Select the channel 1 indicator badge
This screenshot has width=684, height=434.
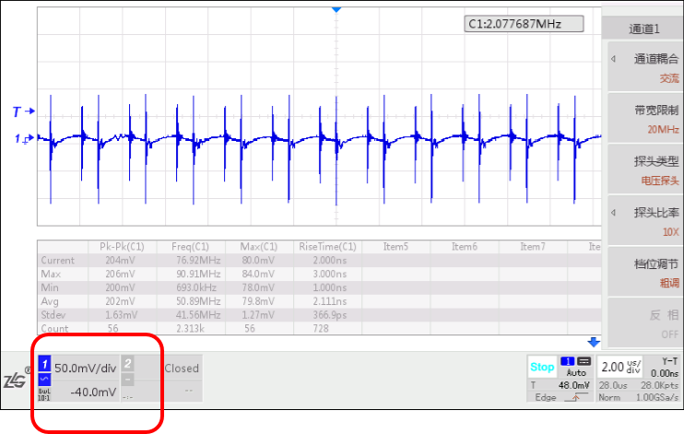click(43, 366)
